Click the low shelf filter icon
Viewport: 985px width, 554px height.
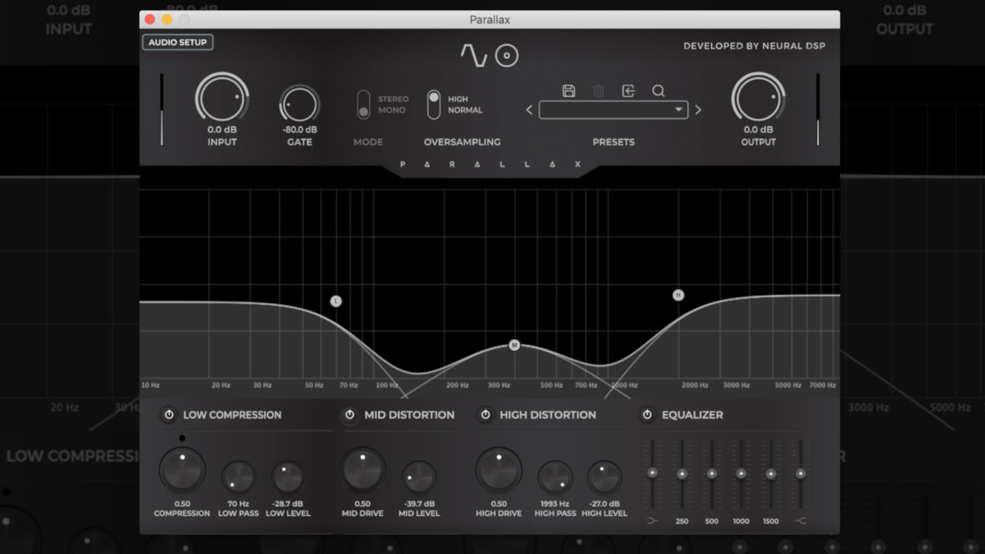(653, 521)
